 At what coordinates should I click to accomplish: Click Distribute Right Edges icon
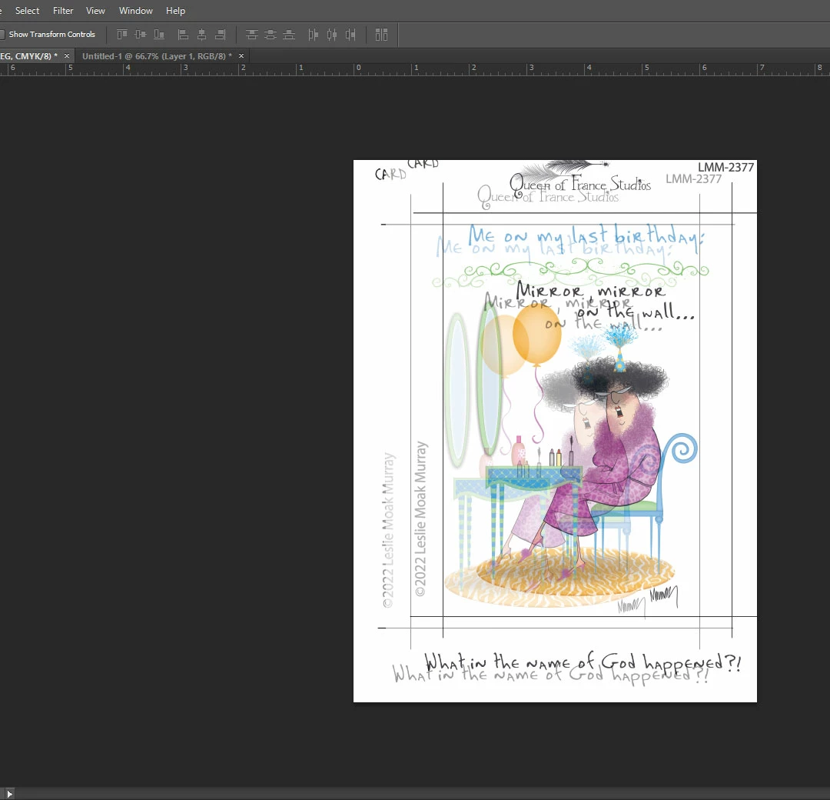point(350,35)
